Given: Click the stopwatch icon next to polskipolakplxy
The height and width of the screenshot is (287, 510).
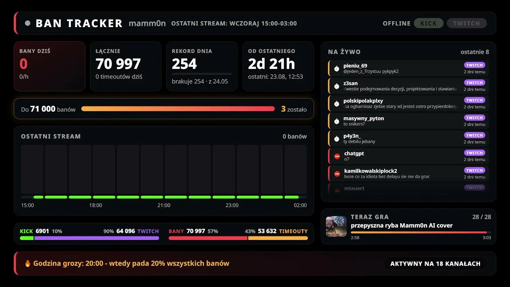Looking at the screenshot, I should click(337, 104).
